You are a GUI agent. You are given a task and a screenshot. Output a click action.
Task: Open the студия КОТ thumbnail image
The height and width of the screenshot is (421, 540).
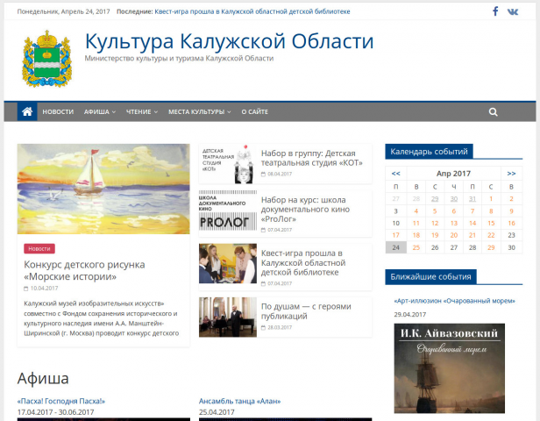tap(228, 164)
